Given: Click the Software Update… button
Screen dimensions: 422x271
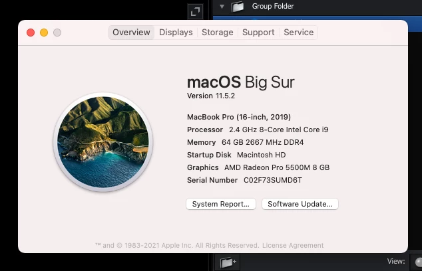Looking at the screenshot, I should pyautogui.click(x=300, y=204).
